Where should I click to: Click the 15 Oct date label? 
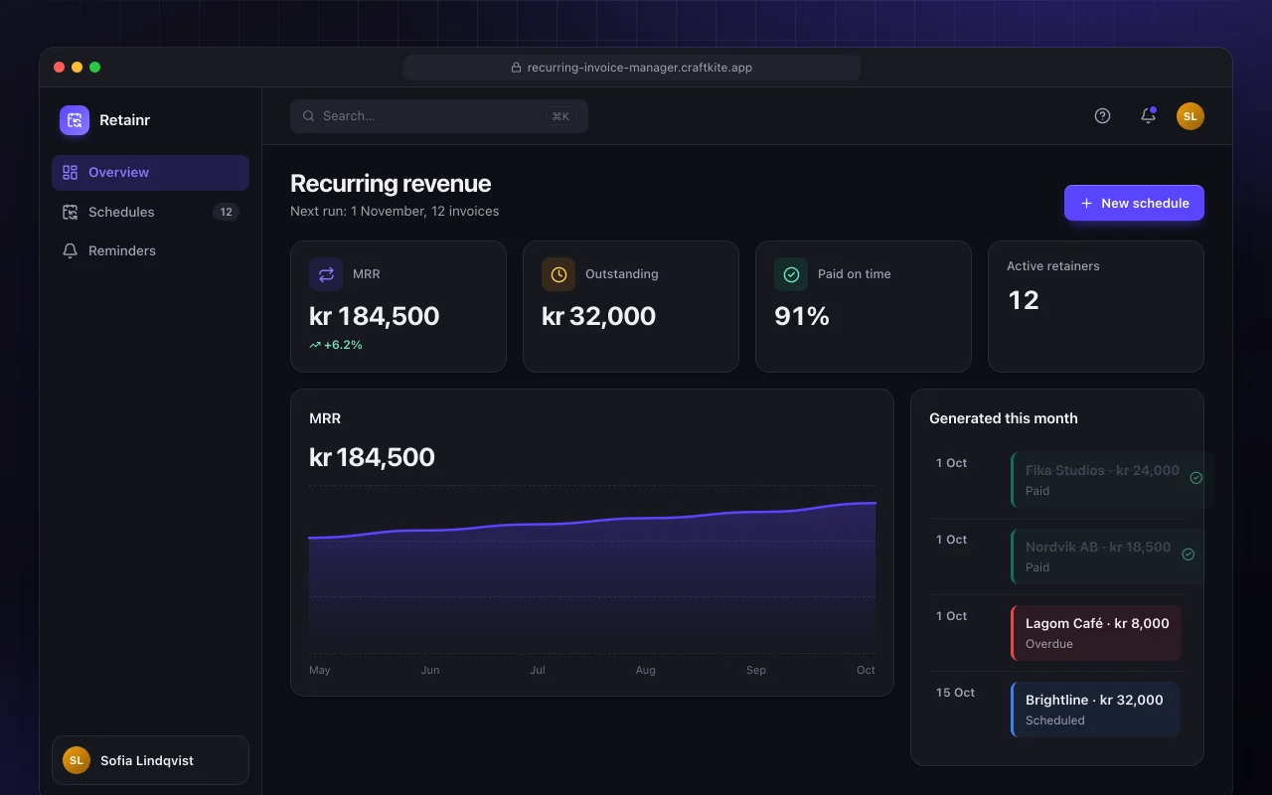955,693
